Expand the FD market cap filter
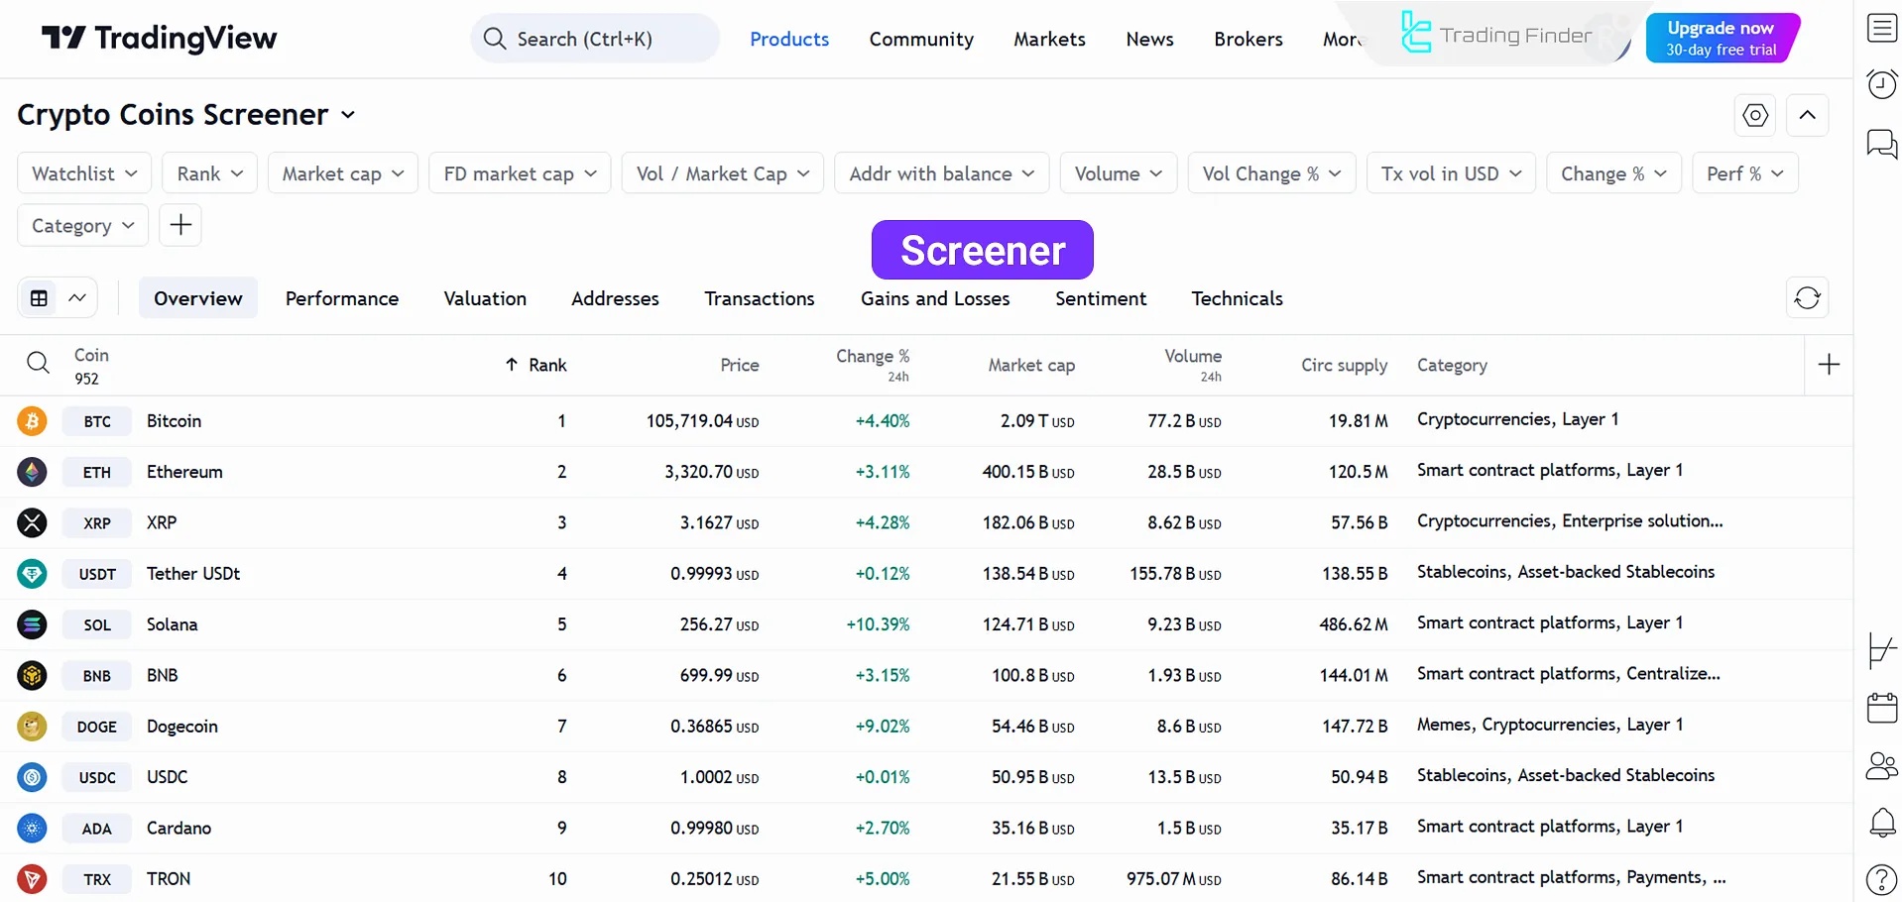Image resolution: width=1902 pixels, height=902 pixels. coord(520,173)
